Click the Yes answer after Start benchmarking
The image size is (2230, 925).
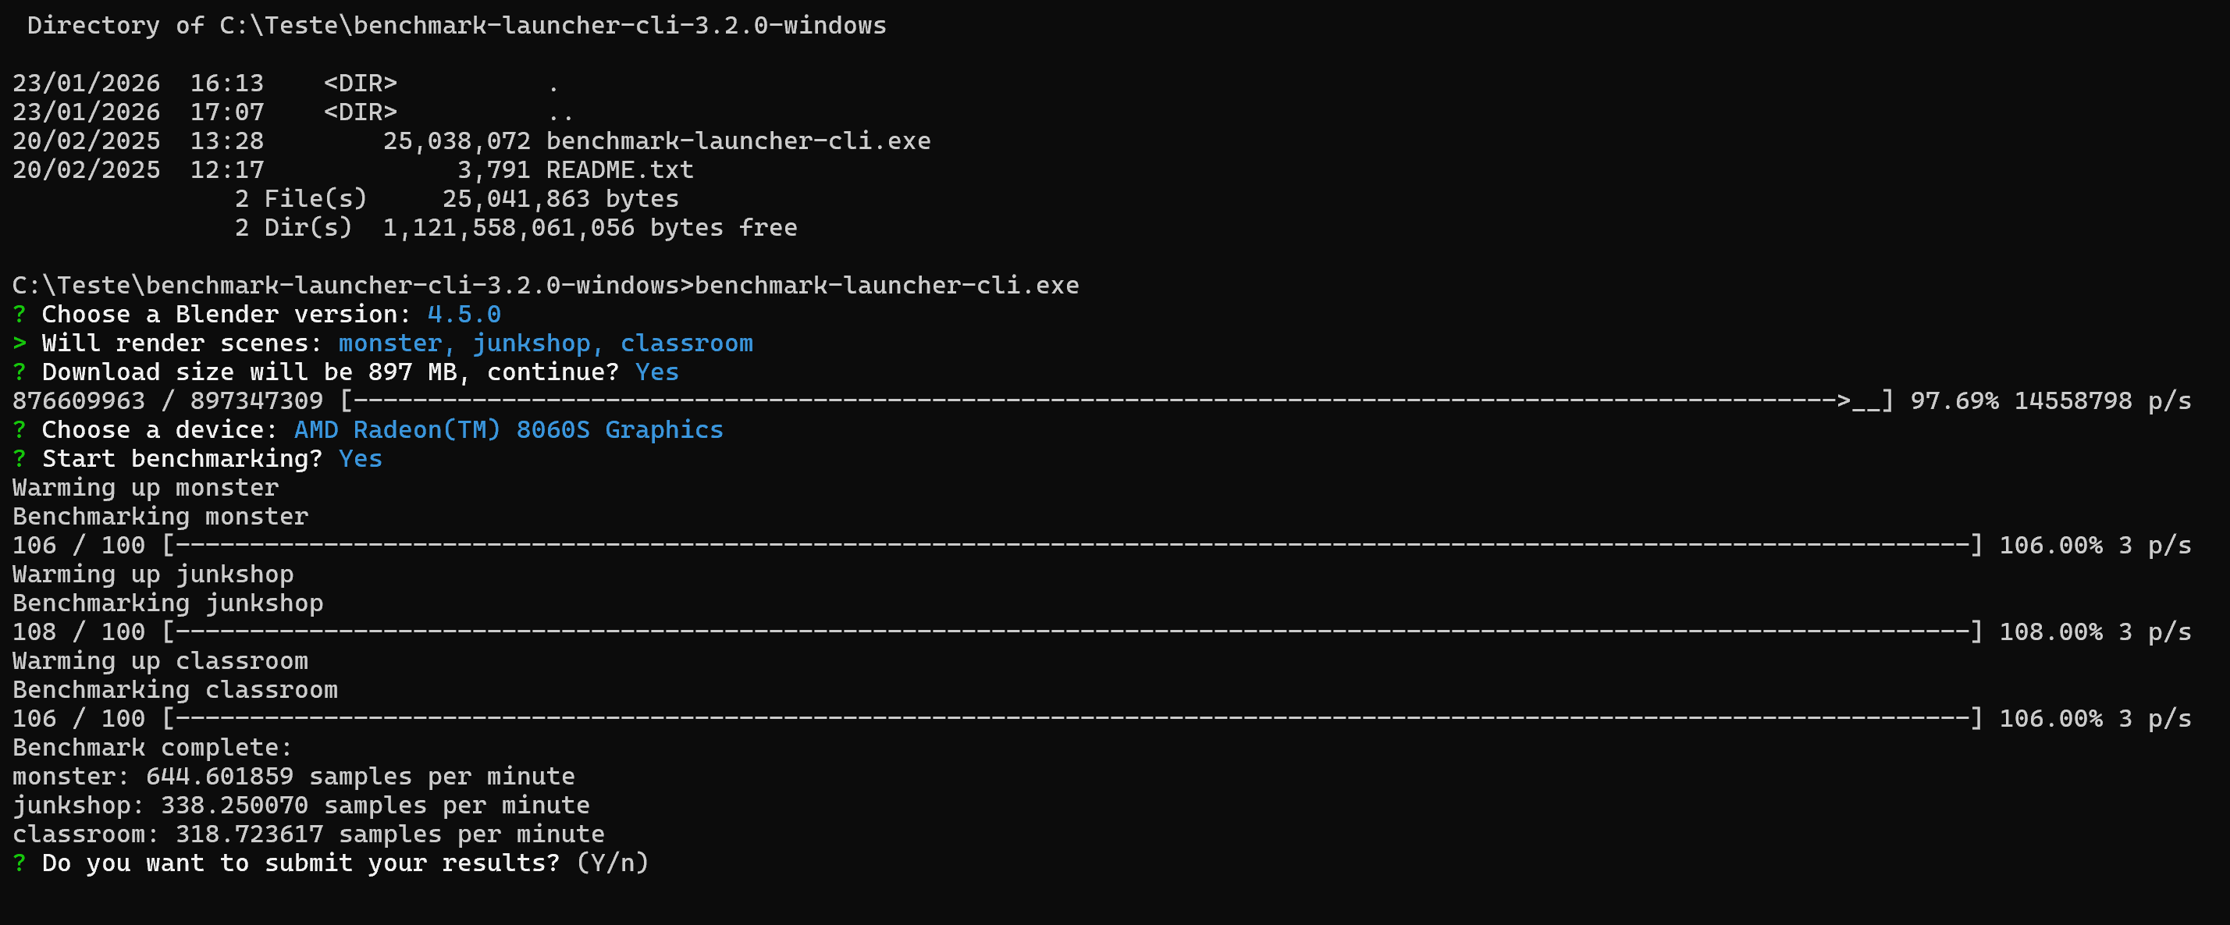coord(360,459)
